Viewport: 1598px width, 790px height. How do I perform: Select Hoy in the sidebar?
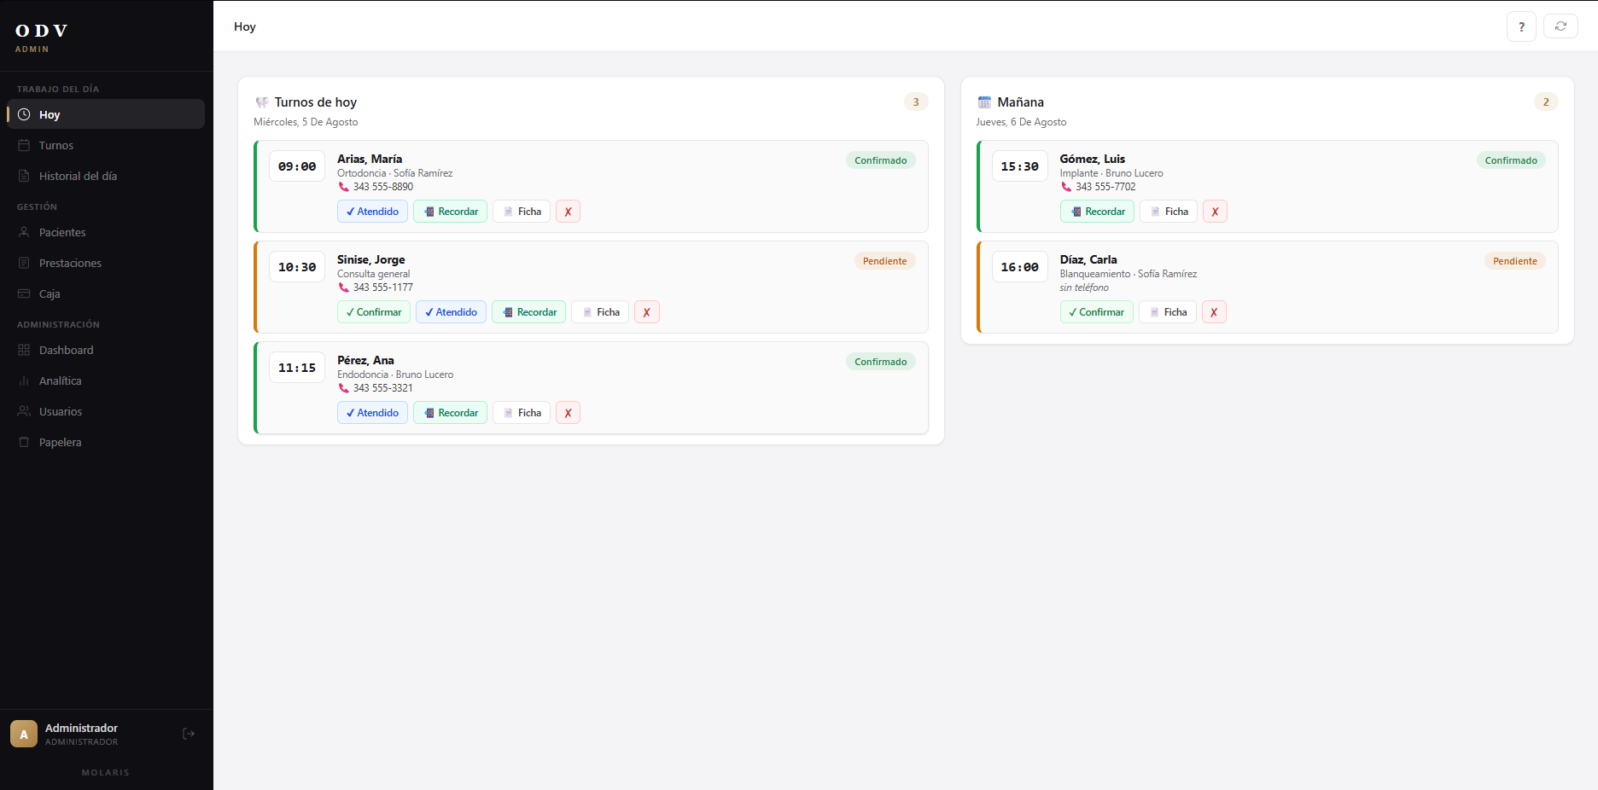(106, 114)
